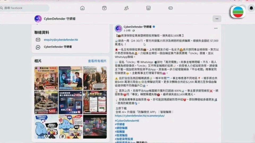Screen dimensions: 255x143
Task: Open the woman with phone photo thumbnail
Action: pos(95,78)
